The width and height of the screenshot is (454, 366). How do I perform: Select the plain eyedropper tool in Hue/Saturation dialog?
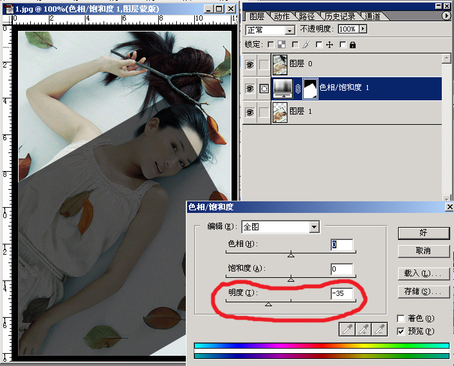click(347, 329)
